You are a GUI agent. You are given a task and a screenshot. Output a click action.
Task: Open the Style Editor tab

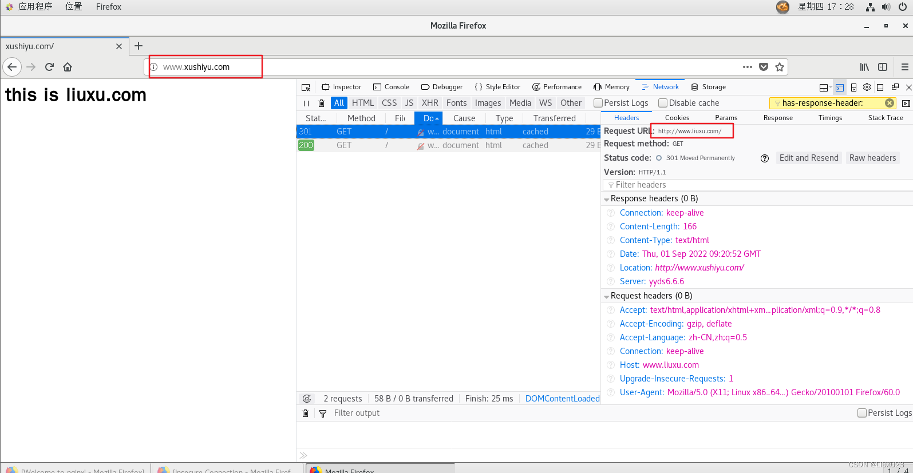tap(497, 87)
